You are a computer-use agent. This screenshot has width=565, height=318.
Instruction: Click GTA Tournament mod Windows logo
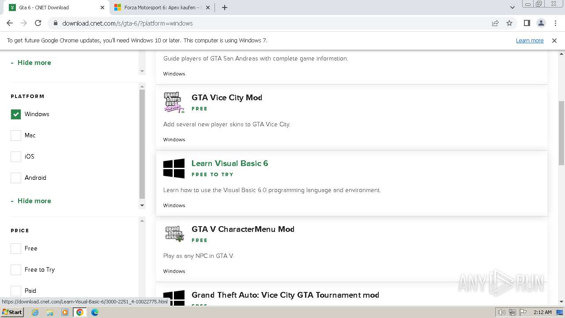[174, 297]
